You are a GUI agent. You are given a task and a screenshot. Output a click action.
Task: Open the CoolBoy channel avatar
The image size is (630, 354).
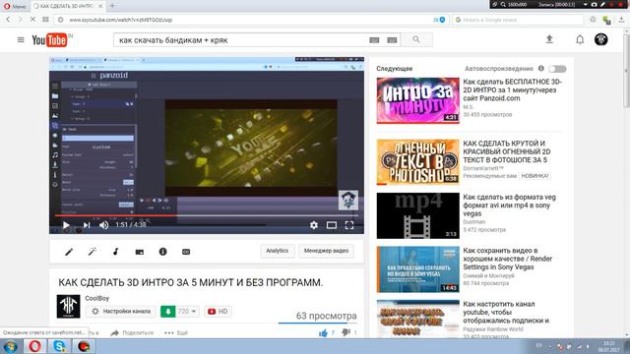point(68,306)
